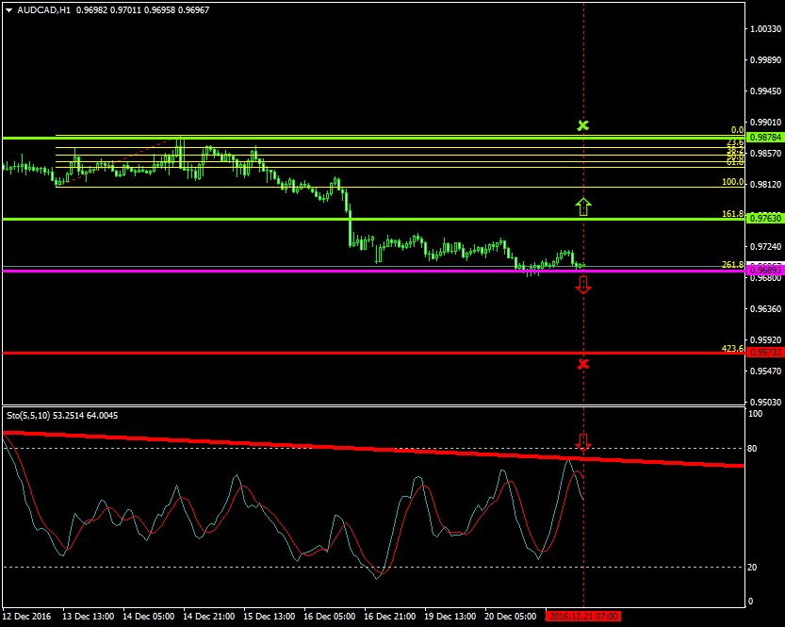Select the red down arrow in the Stochastic window
The image size is (785, 627).
[x=583, y=442]
